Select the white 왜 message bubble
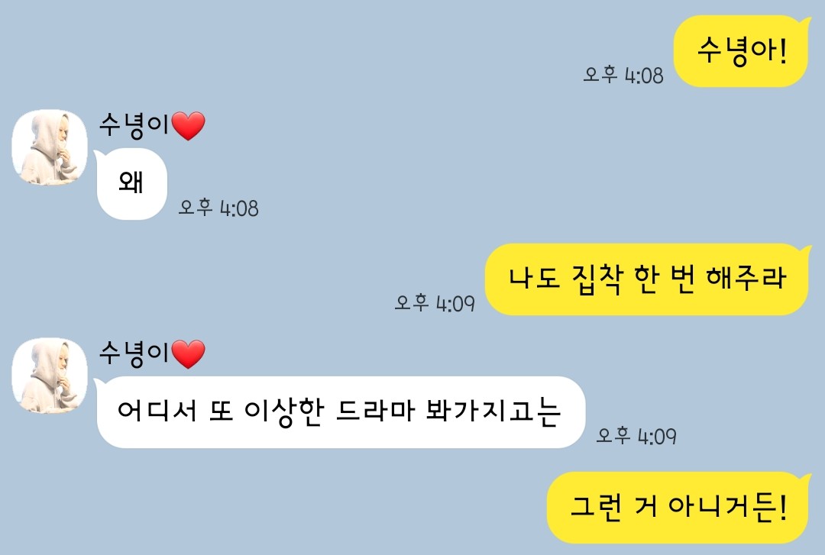 (131, 184)
